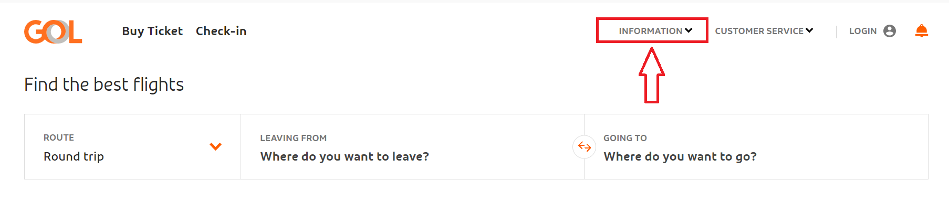Open the CUSTOMER SERVICE menu

[764, 31]
